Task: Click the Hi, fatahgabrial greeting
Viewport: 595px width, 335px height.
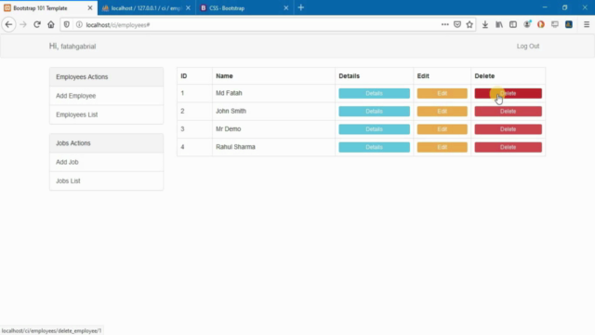Action: 73,47
